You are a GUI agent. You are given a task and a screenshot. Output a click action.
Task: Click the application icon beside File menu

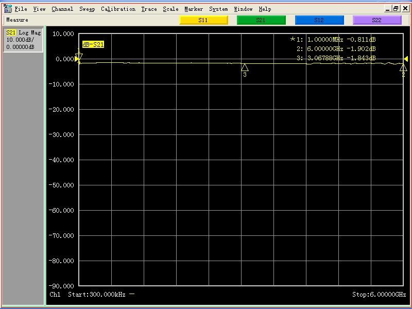8,9
